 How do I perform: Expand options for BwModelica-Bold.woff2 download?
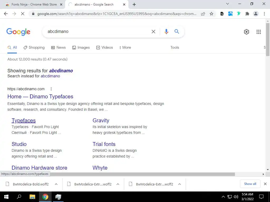coord(56,184)
